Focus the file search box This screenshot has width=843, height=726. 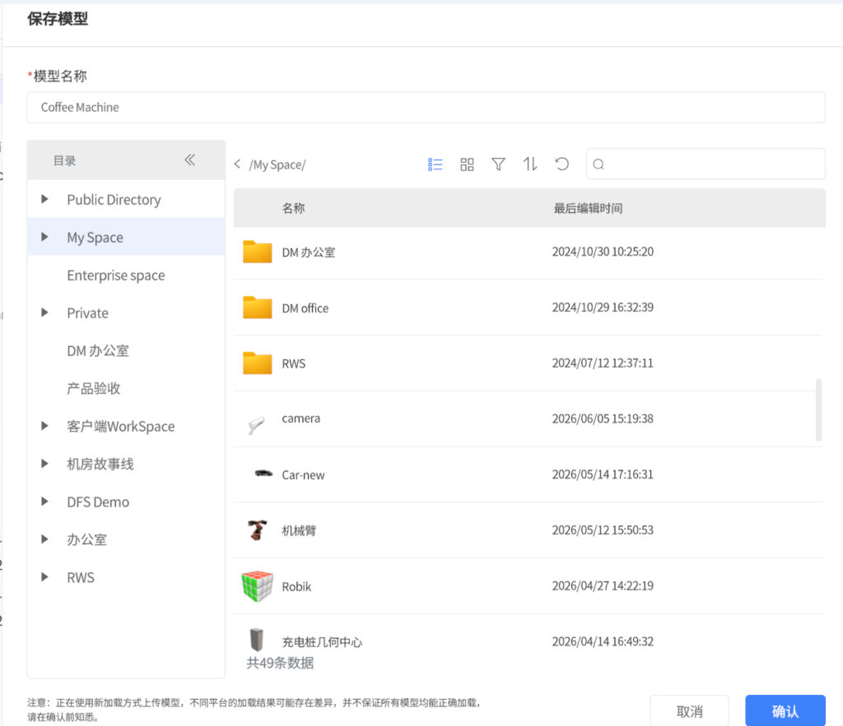(x=706, y=164)
